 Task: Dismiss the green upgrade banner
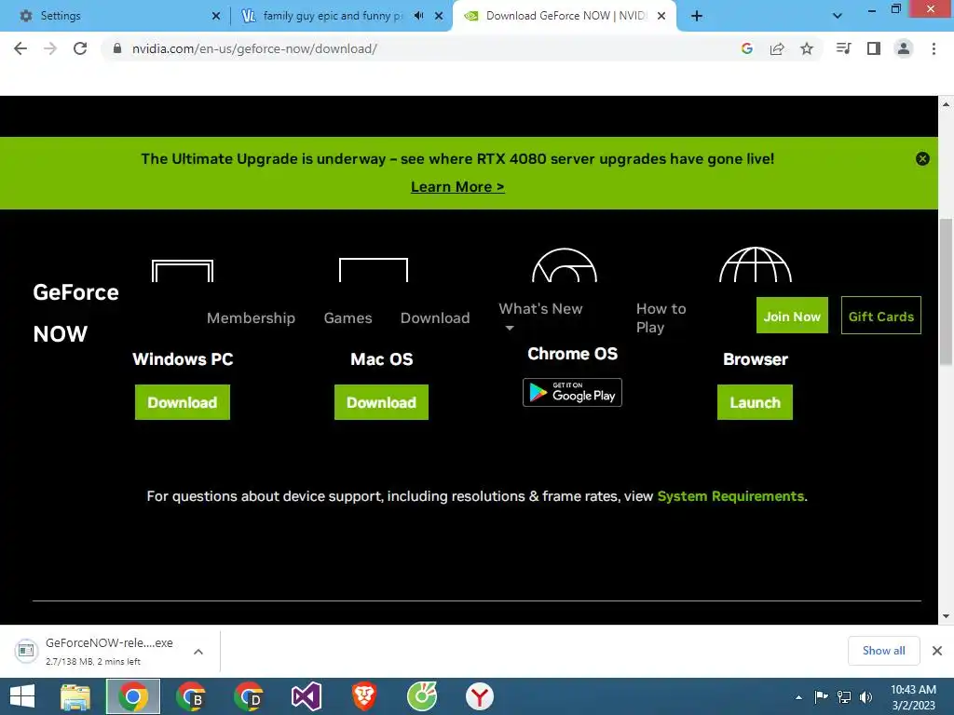[x=922, y=158]
